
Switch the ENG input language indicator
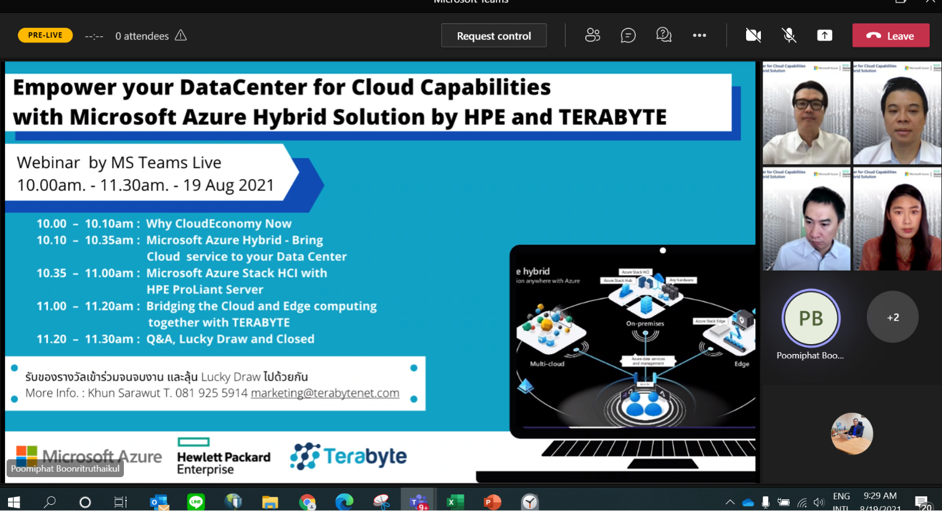[x=841, y=502]
